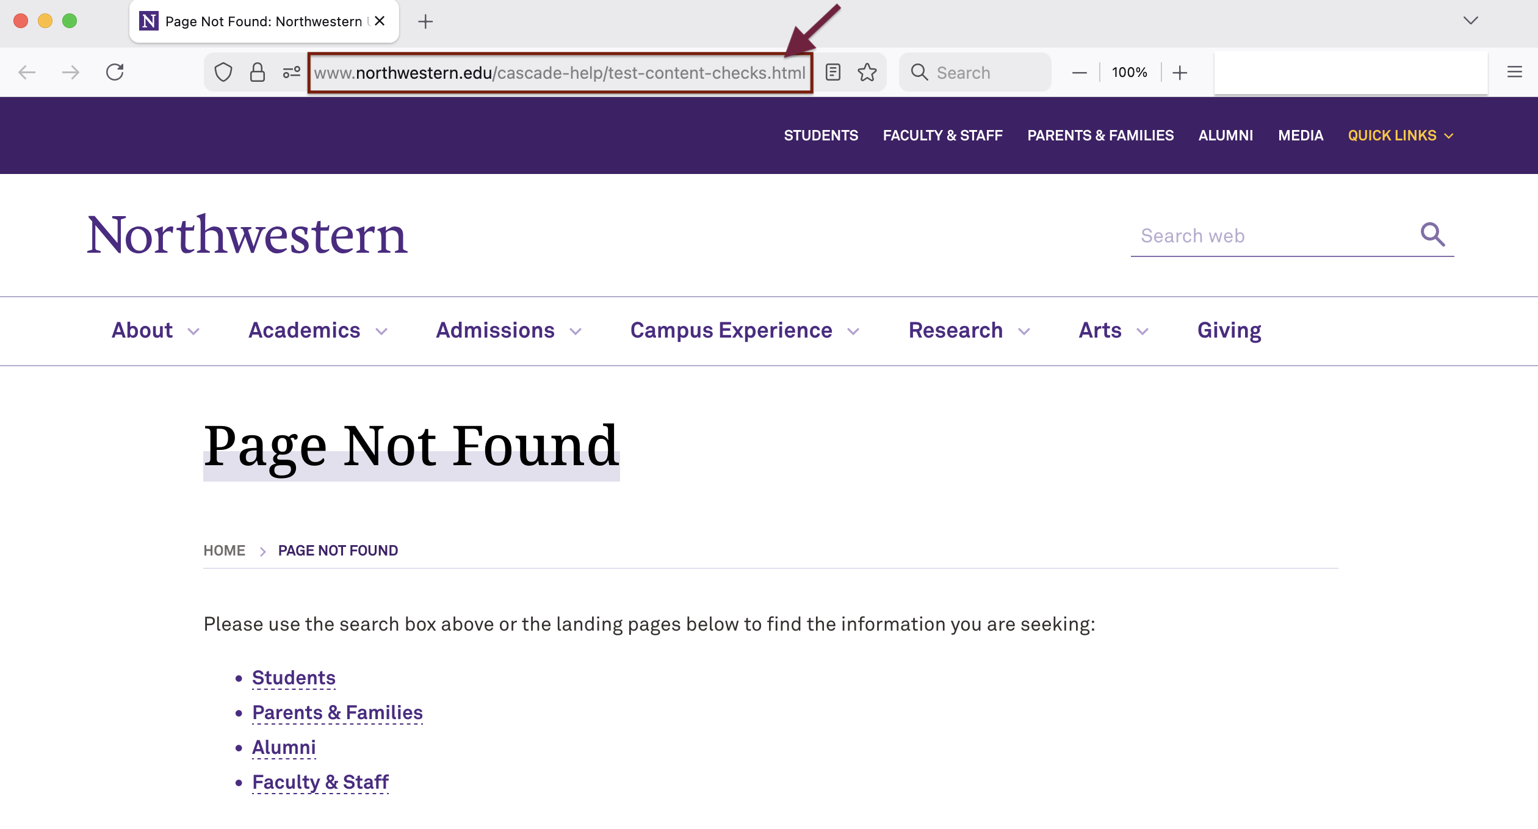The height and width of the screenshot is (829, 1538).
Task: Open a new tab with plus button
Action: [x=425, y=22]
